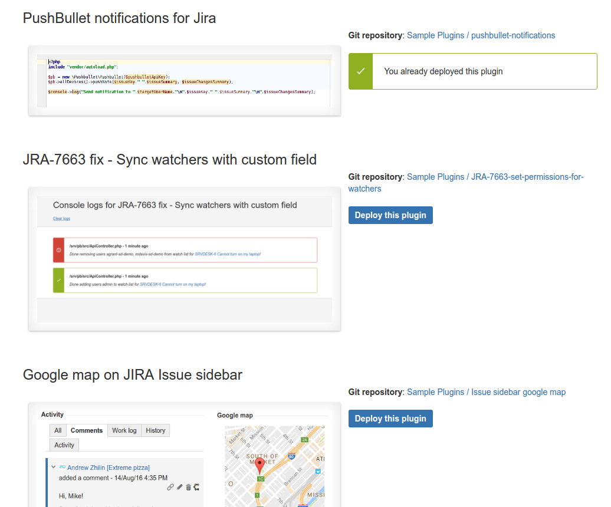Screen dimensions: 611x507
Task: Click the permalink chain icon on Andrew's comment
Action: pos(170,487)
